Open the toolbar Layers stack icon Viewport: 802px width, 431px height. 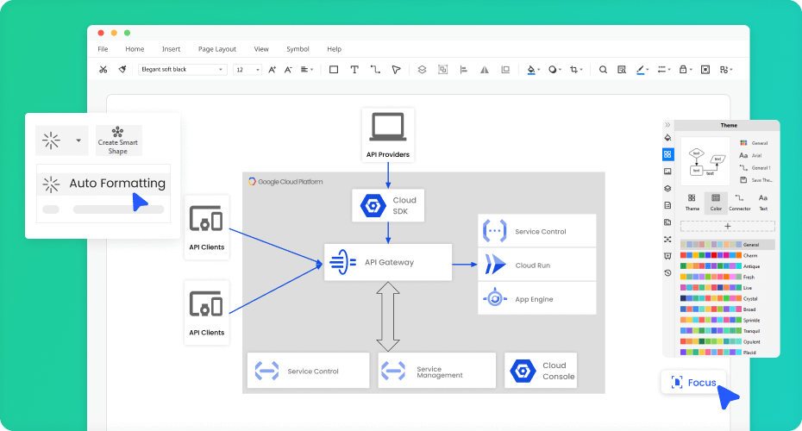[x=422, y=70]
